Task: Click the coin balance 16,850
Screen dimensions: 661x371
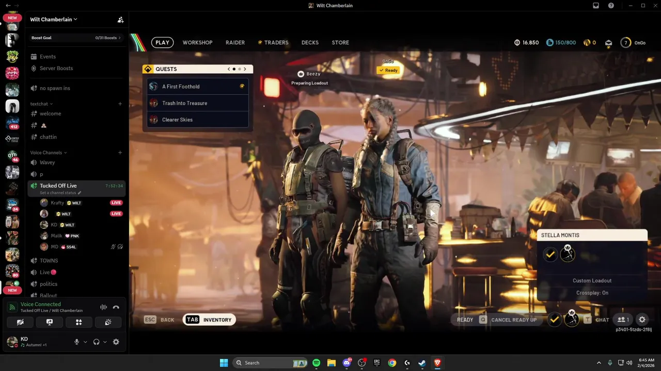Action: click(x=527, y=43)
